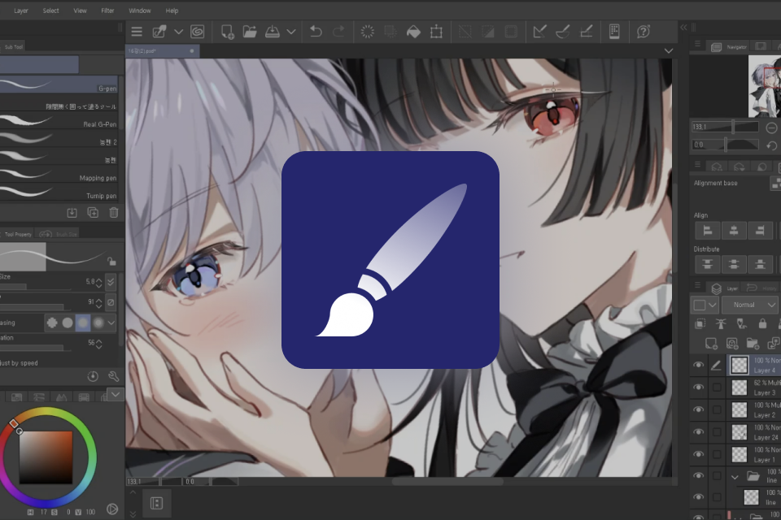Open sub tool detail wrench icon
Image resolution: width=781 pixels, height=520 pixels.
coord(114,376)
